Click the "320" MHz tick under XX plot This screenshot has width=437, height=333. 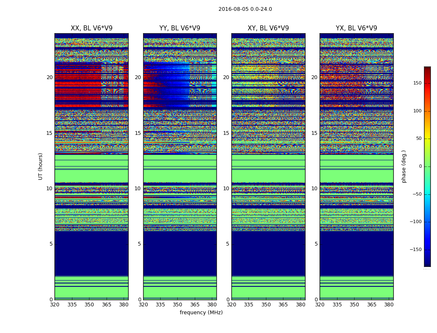[x=55, y=305]
